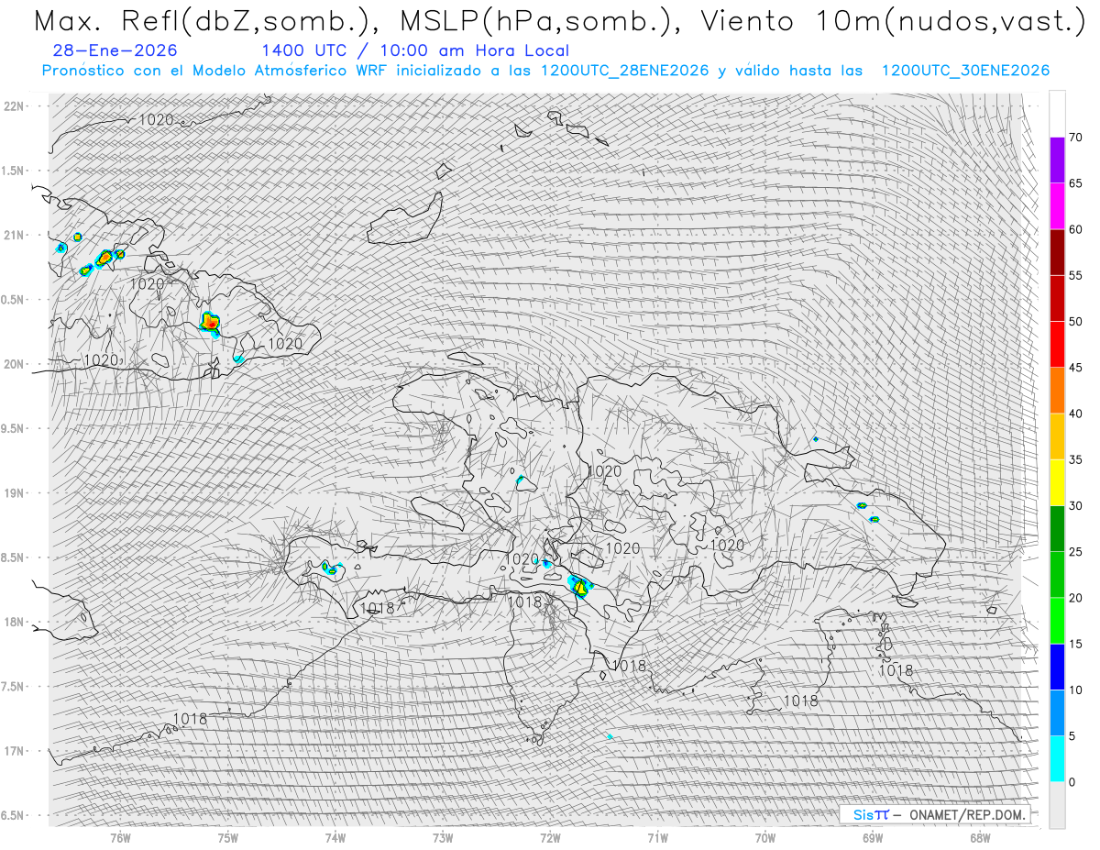Click latitude axis label '17N'
The width and height of the screenshot is (1100, 850).
coord(13,751)
